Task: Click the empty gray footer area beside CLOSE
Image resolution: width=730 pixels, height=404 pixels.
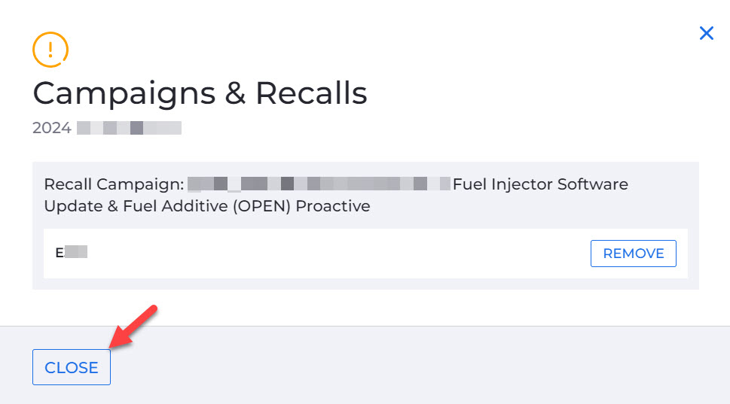Action: point(419,366)
